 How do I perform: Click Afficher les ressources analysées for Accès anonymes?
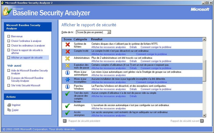pos(109,115)
